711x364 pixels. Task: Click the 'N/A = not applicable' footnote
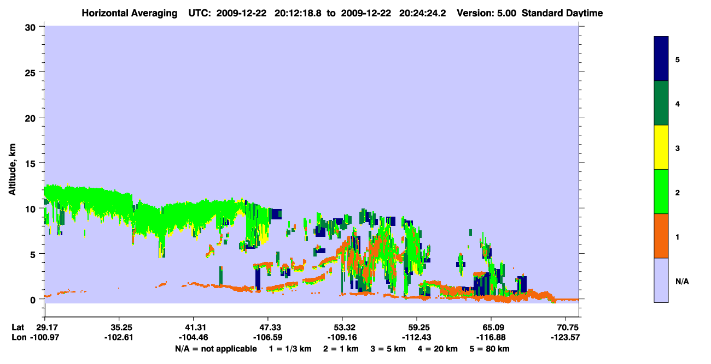[x=215, y=349]
